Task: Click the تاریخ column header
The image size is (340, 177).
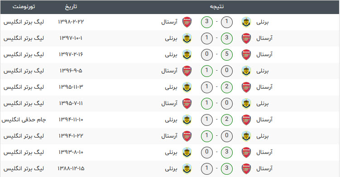Action: (x=71, y=7)
